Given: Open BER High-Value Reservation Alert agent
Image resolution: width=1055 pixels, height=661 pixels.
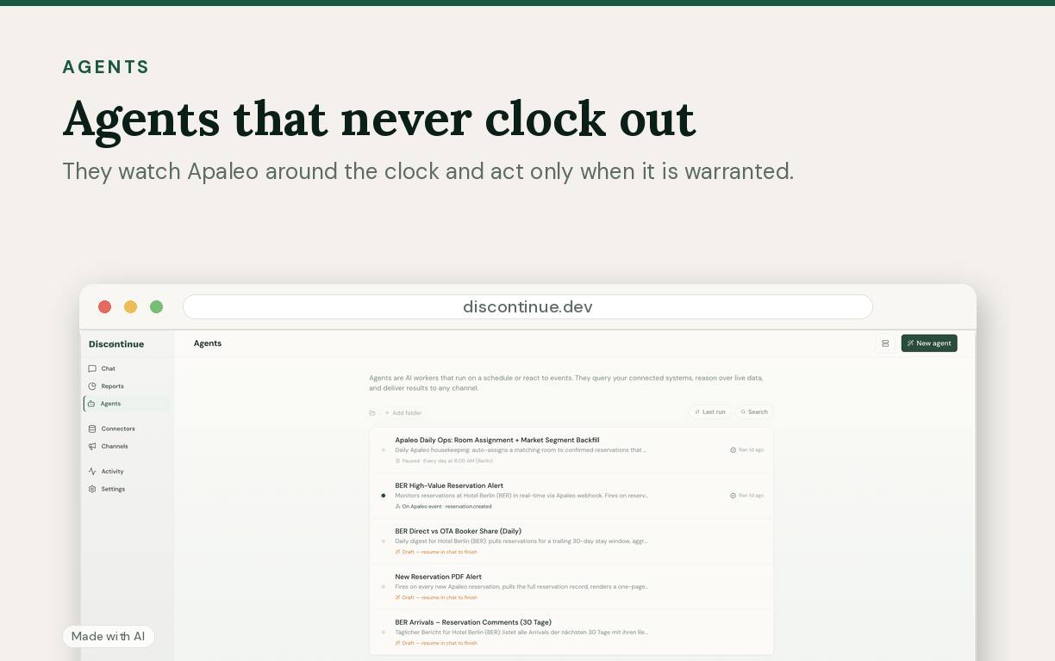Looking at the screenshot, I should [x=571, y=496].
